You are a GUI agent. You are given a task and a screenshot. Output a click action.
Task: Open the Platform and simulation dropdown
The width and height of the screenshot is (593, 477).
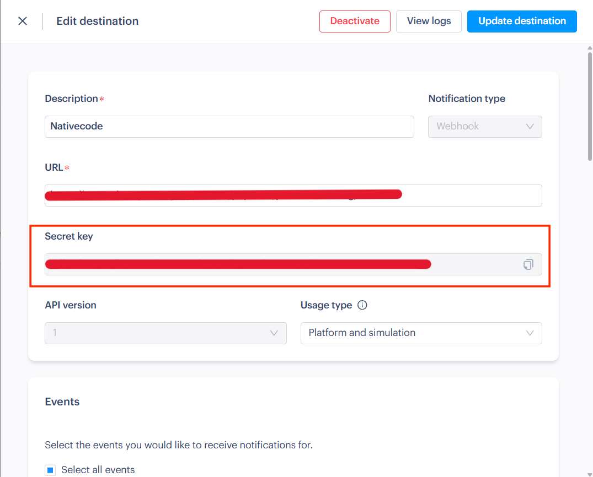pos(421,333)
